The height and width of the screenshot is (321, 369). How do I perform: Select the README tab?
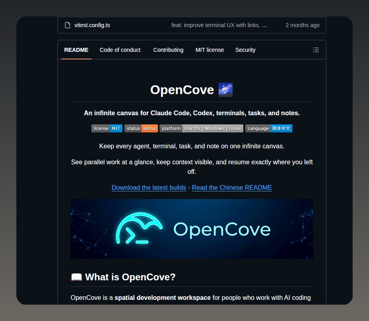[x=76, y=50]
